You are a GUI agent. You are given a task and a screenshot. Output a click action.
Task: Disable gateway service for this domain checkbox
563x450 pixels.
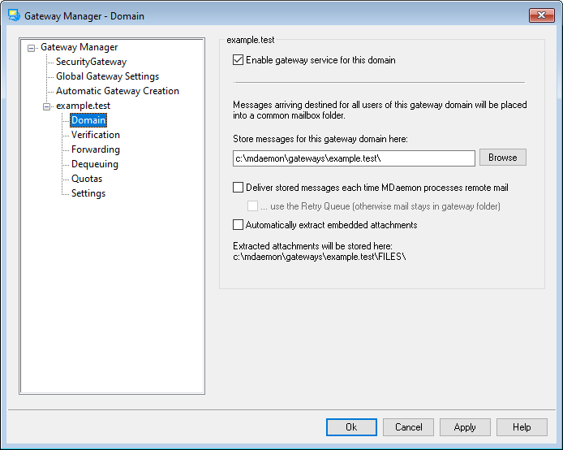pos(238,59)
